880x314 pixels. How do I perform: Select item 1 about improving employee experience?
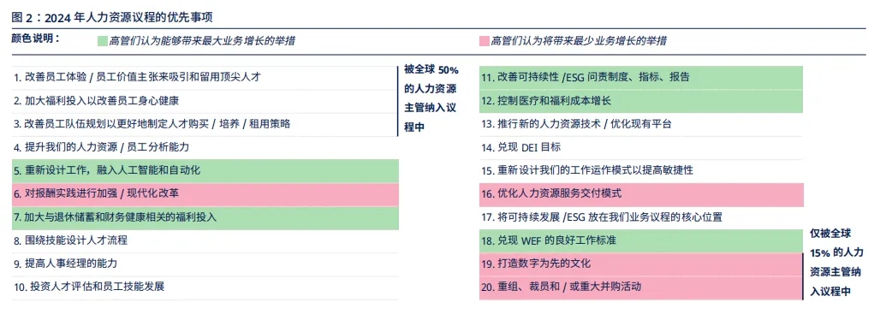pyautogui.click(x=205, y=77)
